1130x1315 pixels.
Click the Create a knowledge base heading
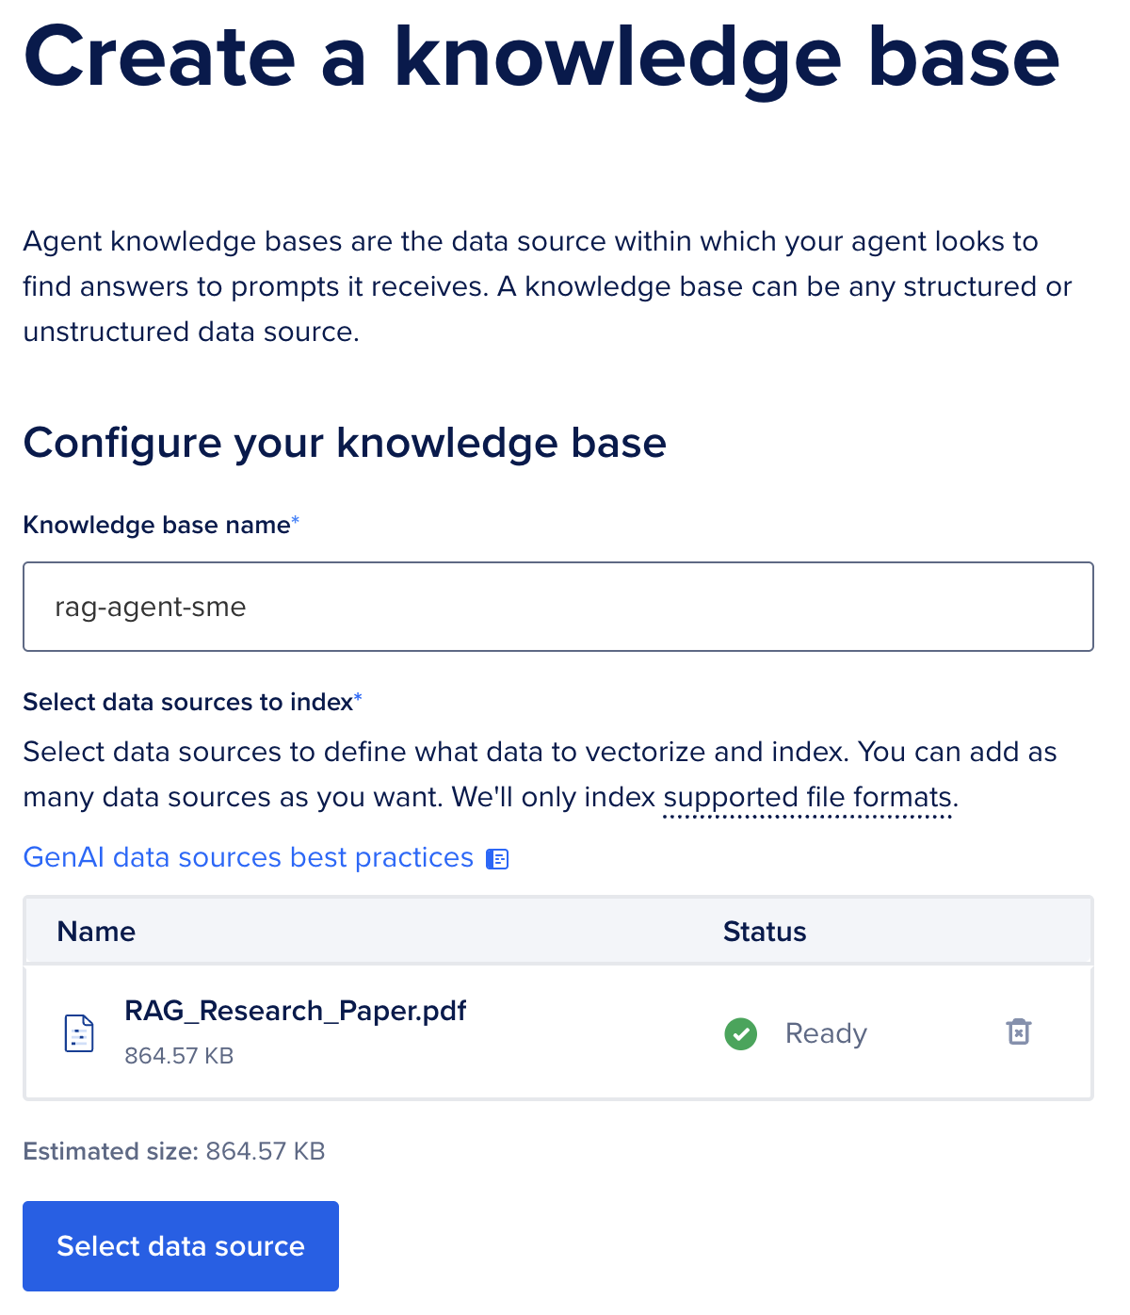tap(541, 58)
